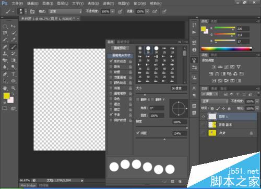Image resolution: width=261 pixels, height=189 pixels.
Task: Open the File menu
Action: click(x=17, y=4)
